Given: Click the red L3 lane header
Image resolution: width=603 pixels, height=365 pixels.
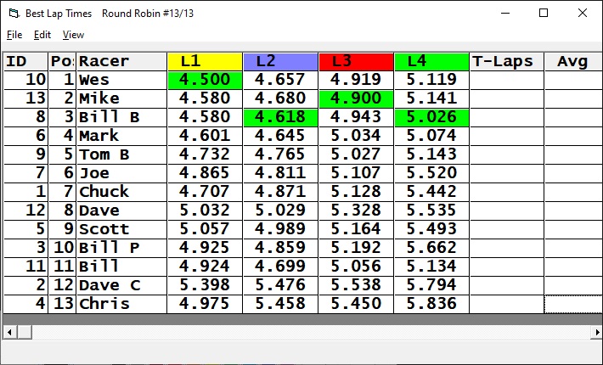Looking at the screenshot, I should coord(356,61).
